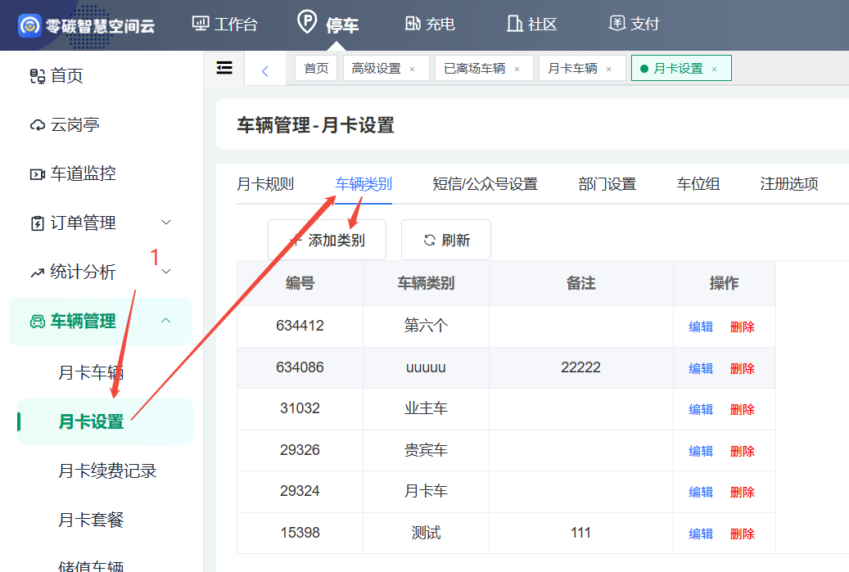The height and width of the screenshot is (572, 849).
Task: Open the 工作台 top navigation item
Action: pyautogui.click(x=224, y=24)
